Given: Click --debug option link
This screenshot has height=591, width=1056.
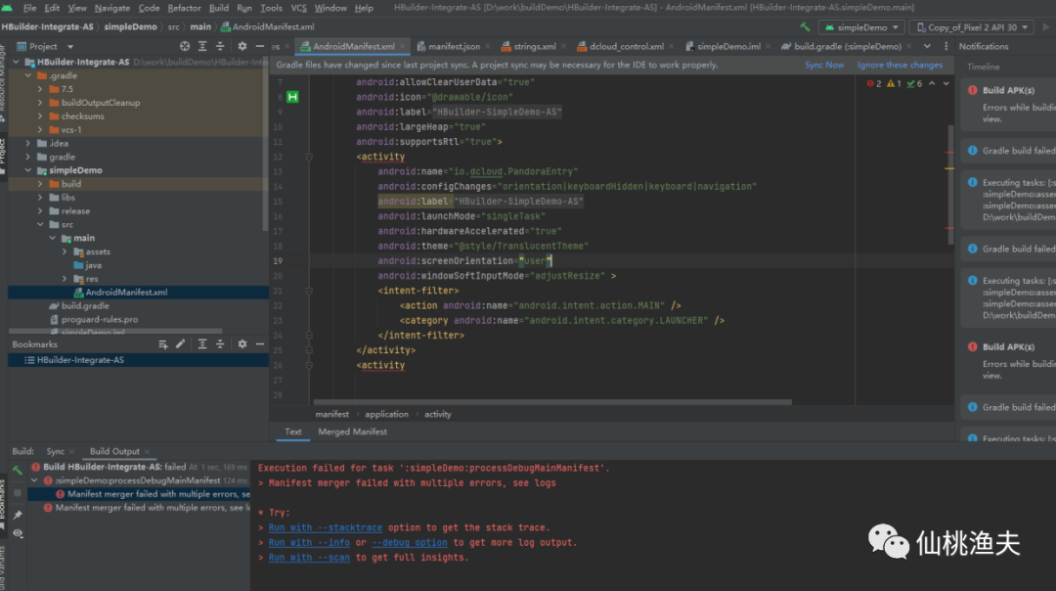Looking at the screenshot, I should pos(410,542).
